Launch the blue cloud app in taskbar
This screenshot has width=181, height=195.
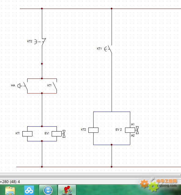(29, 190)
